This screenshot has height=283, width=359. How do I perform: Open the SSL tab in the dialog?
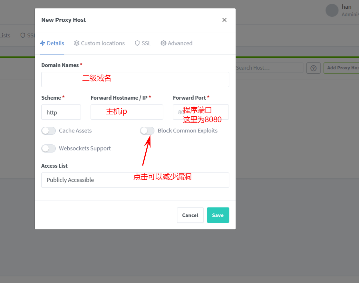[x=143, y=43]
